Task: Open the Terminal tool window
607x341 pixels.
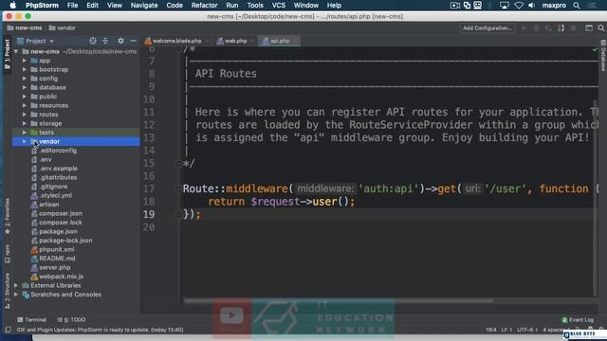Action: [x=31, y=320]
